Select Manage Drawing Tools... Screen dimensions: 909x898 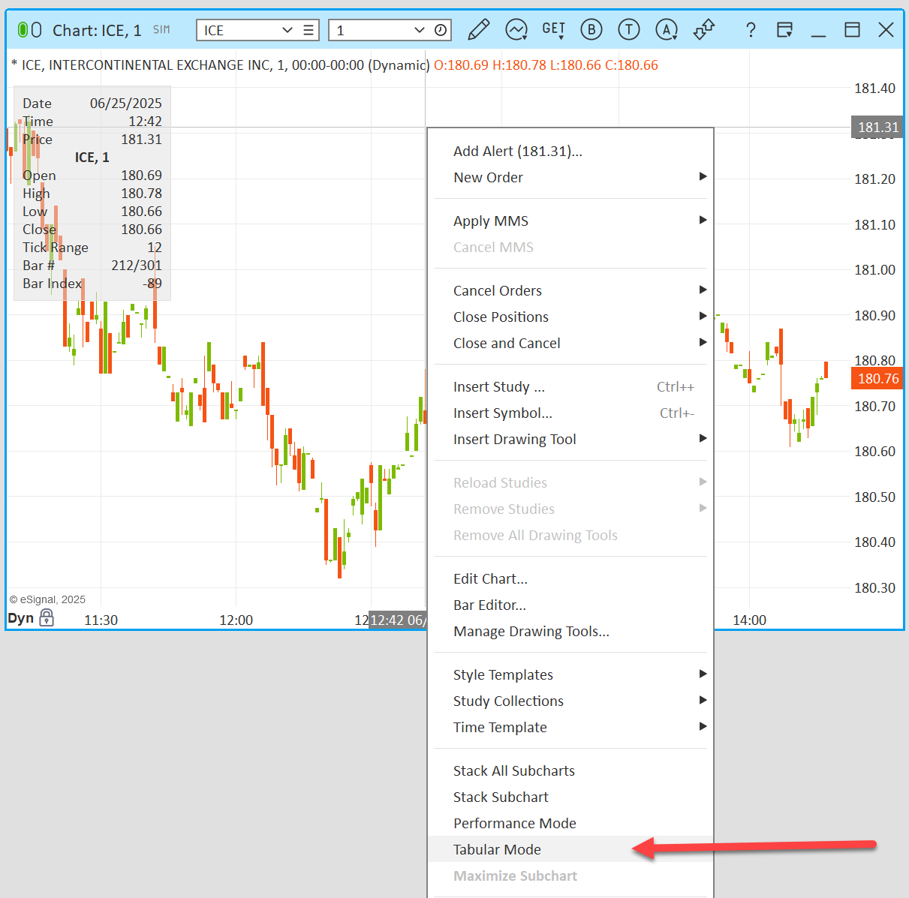(x=570, y=632)
